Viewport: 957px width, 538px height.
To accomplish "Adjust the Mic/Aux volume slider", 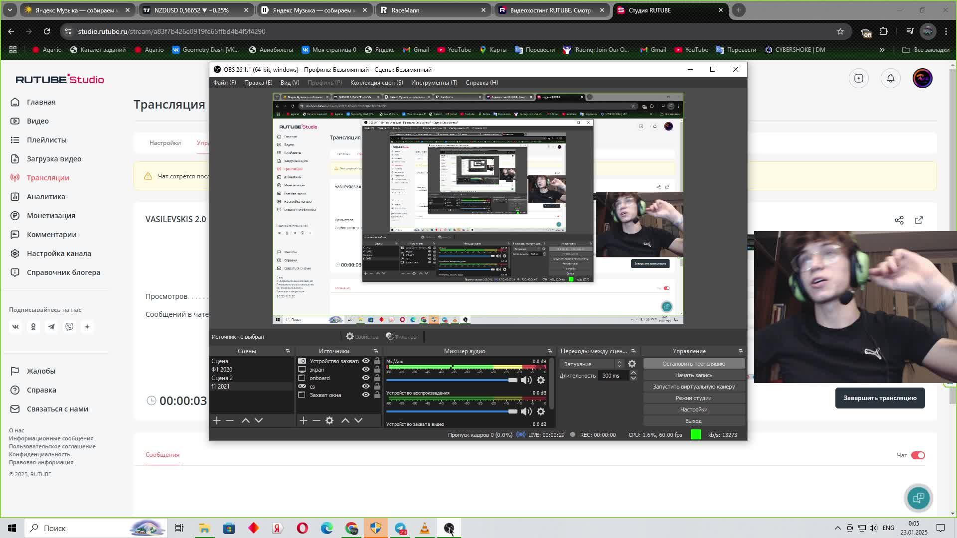I will 512,380.
